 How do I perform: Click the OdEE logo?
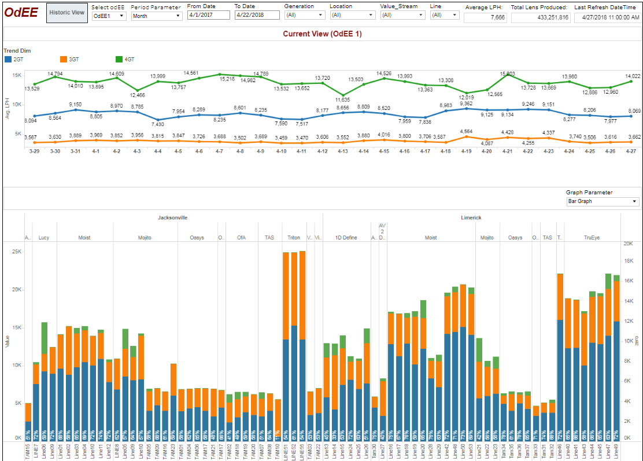click(x=21, y=12)
